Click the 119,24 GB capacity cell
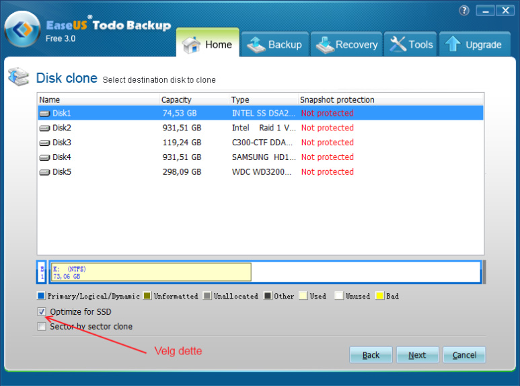The image size is (520, 386). [182, 143]
